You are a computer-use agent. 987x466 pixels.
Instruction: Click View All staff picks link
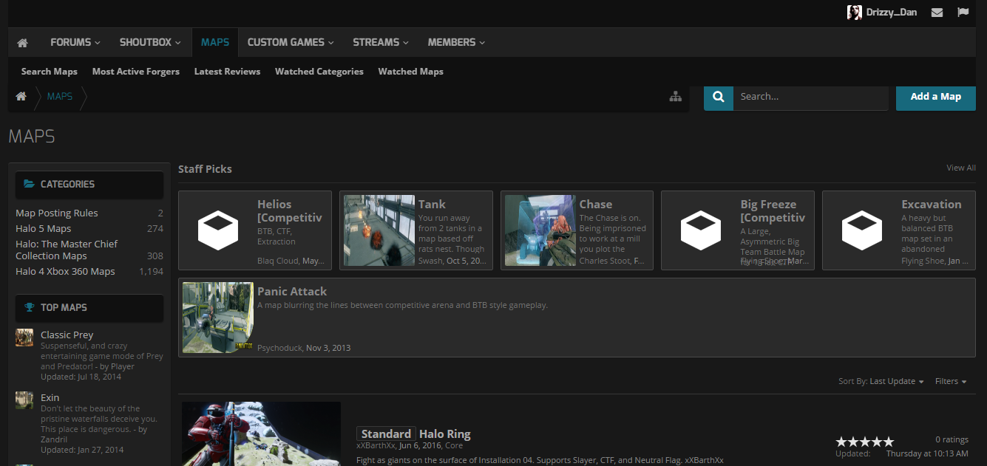pos(960,168)
